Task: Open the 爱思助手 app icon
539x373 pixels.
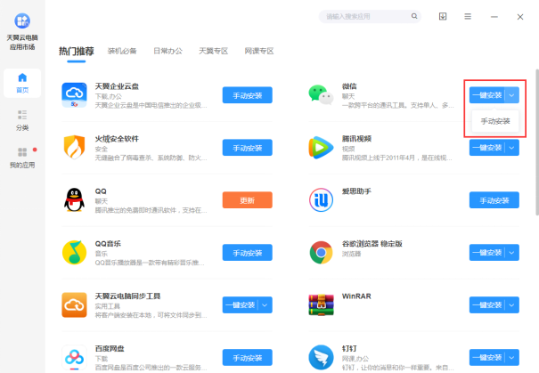Action: (x=321, y=199)
